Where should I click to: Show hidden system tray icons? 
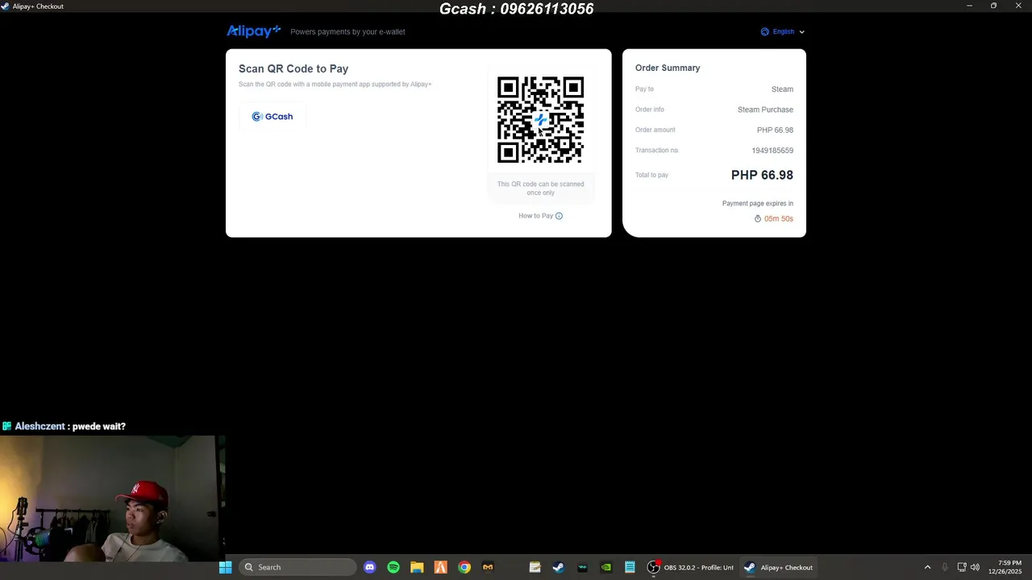click(927, 567)
